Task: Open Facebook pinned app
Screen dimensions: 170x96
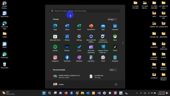Action: click(x=67, y=59)
